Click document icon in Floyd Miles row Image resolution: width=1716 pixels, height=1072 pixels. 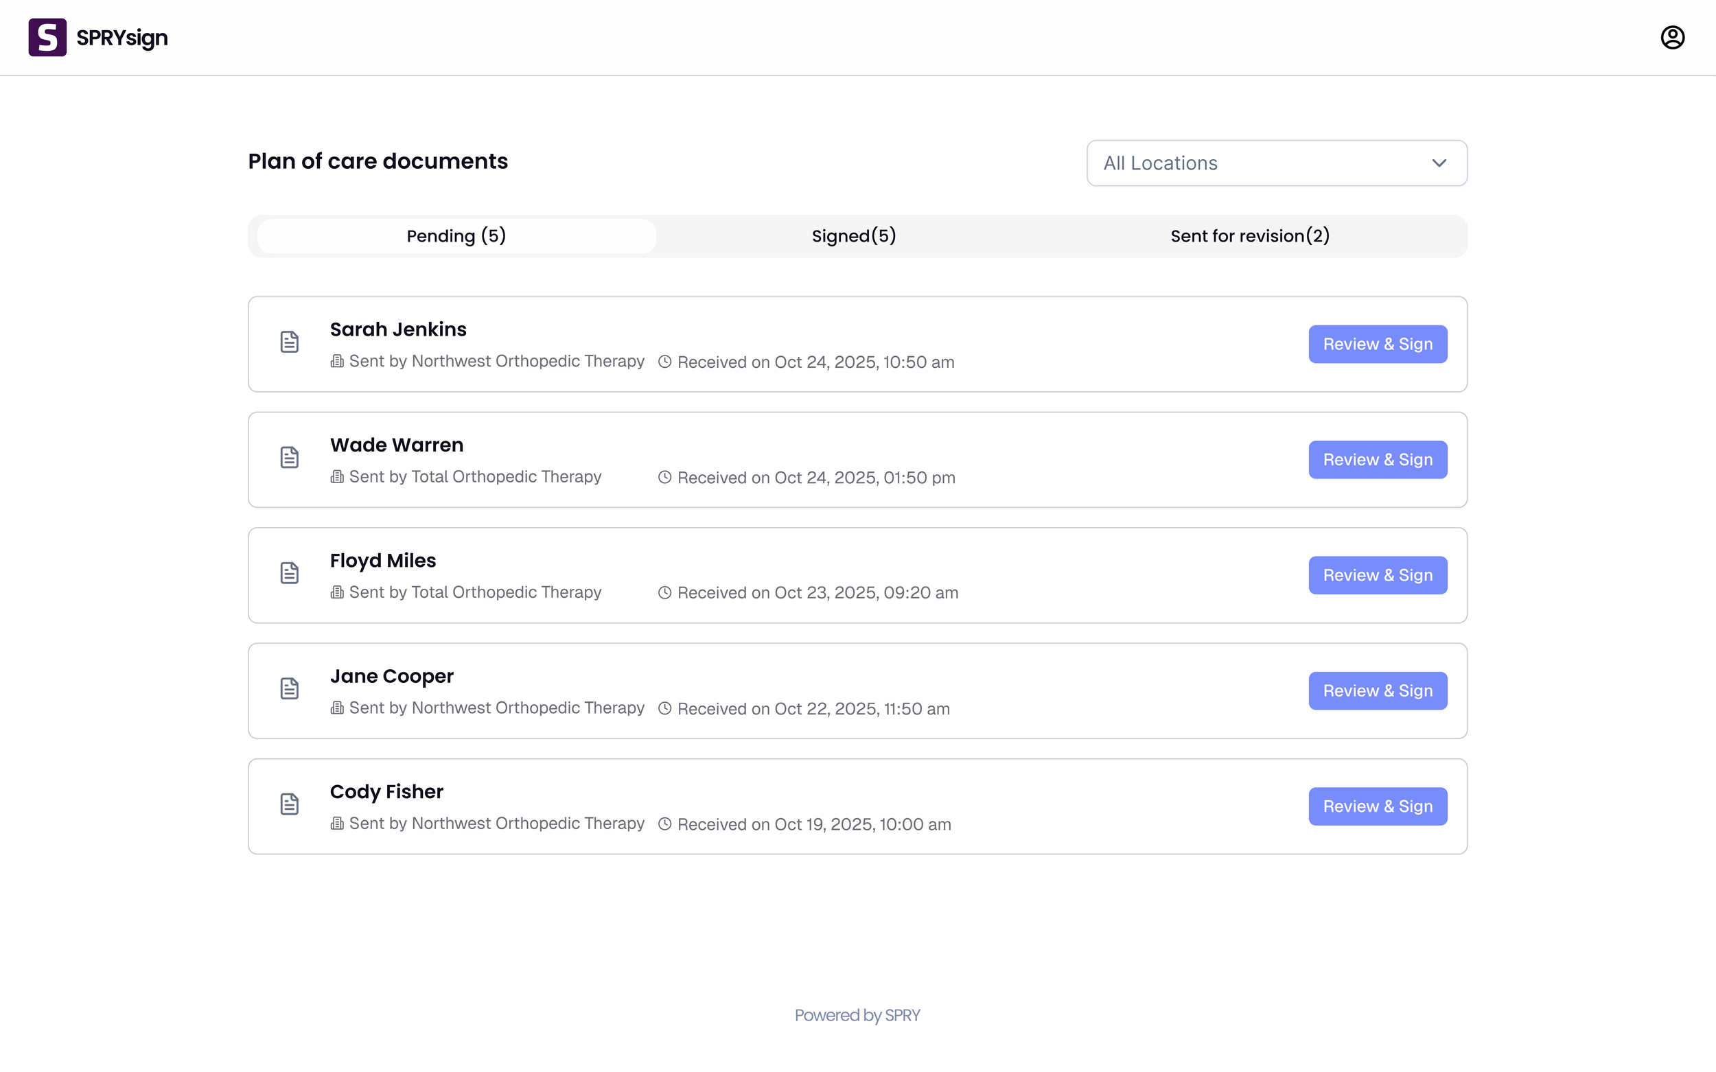click(x=289, y=573)
